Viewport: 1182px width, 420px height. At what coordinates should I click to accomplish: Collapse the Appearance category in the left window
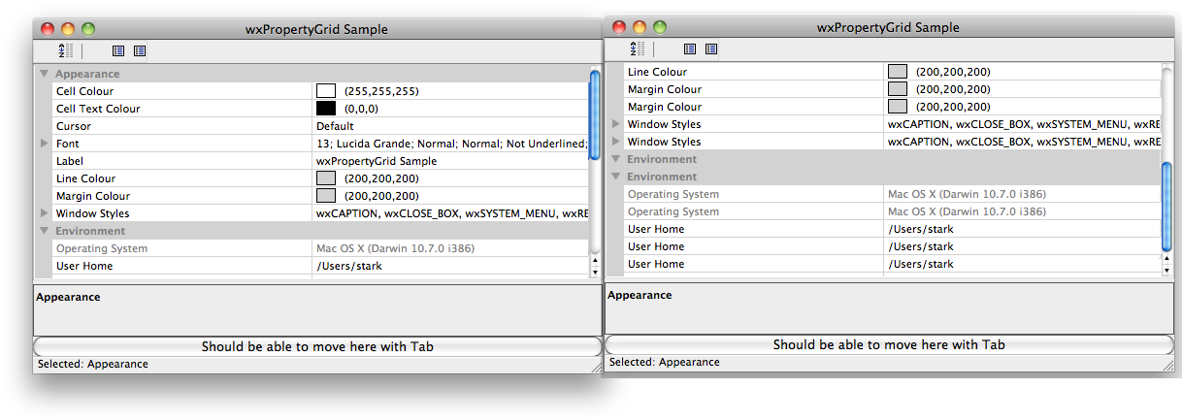pos(44,74)
